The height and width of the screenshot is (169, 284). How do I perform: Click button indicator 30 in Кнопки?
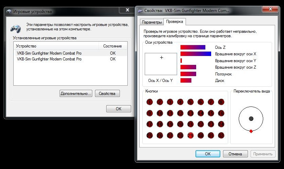(x=201, y=136)
